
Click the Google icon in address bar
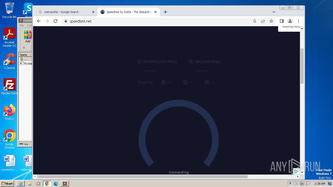255,21
